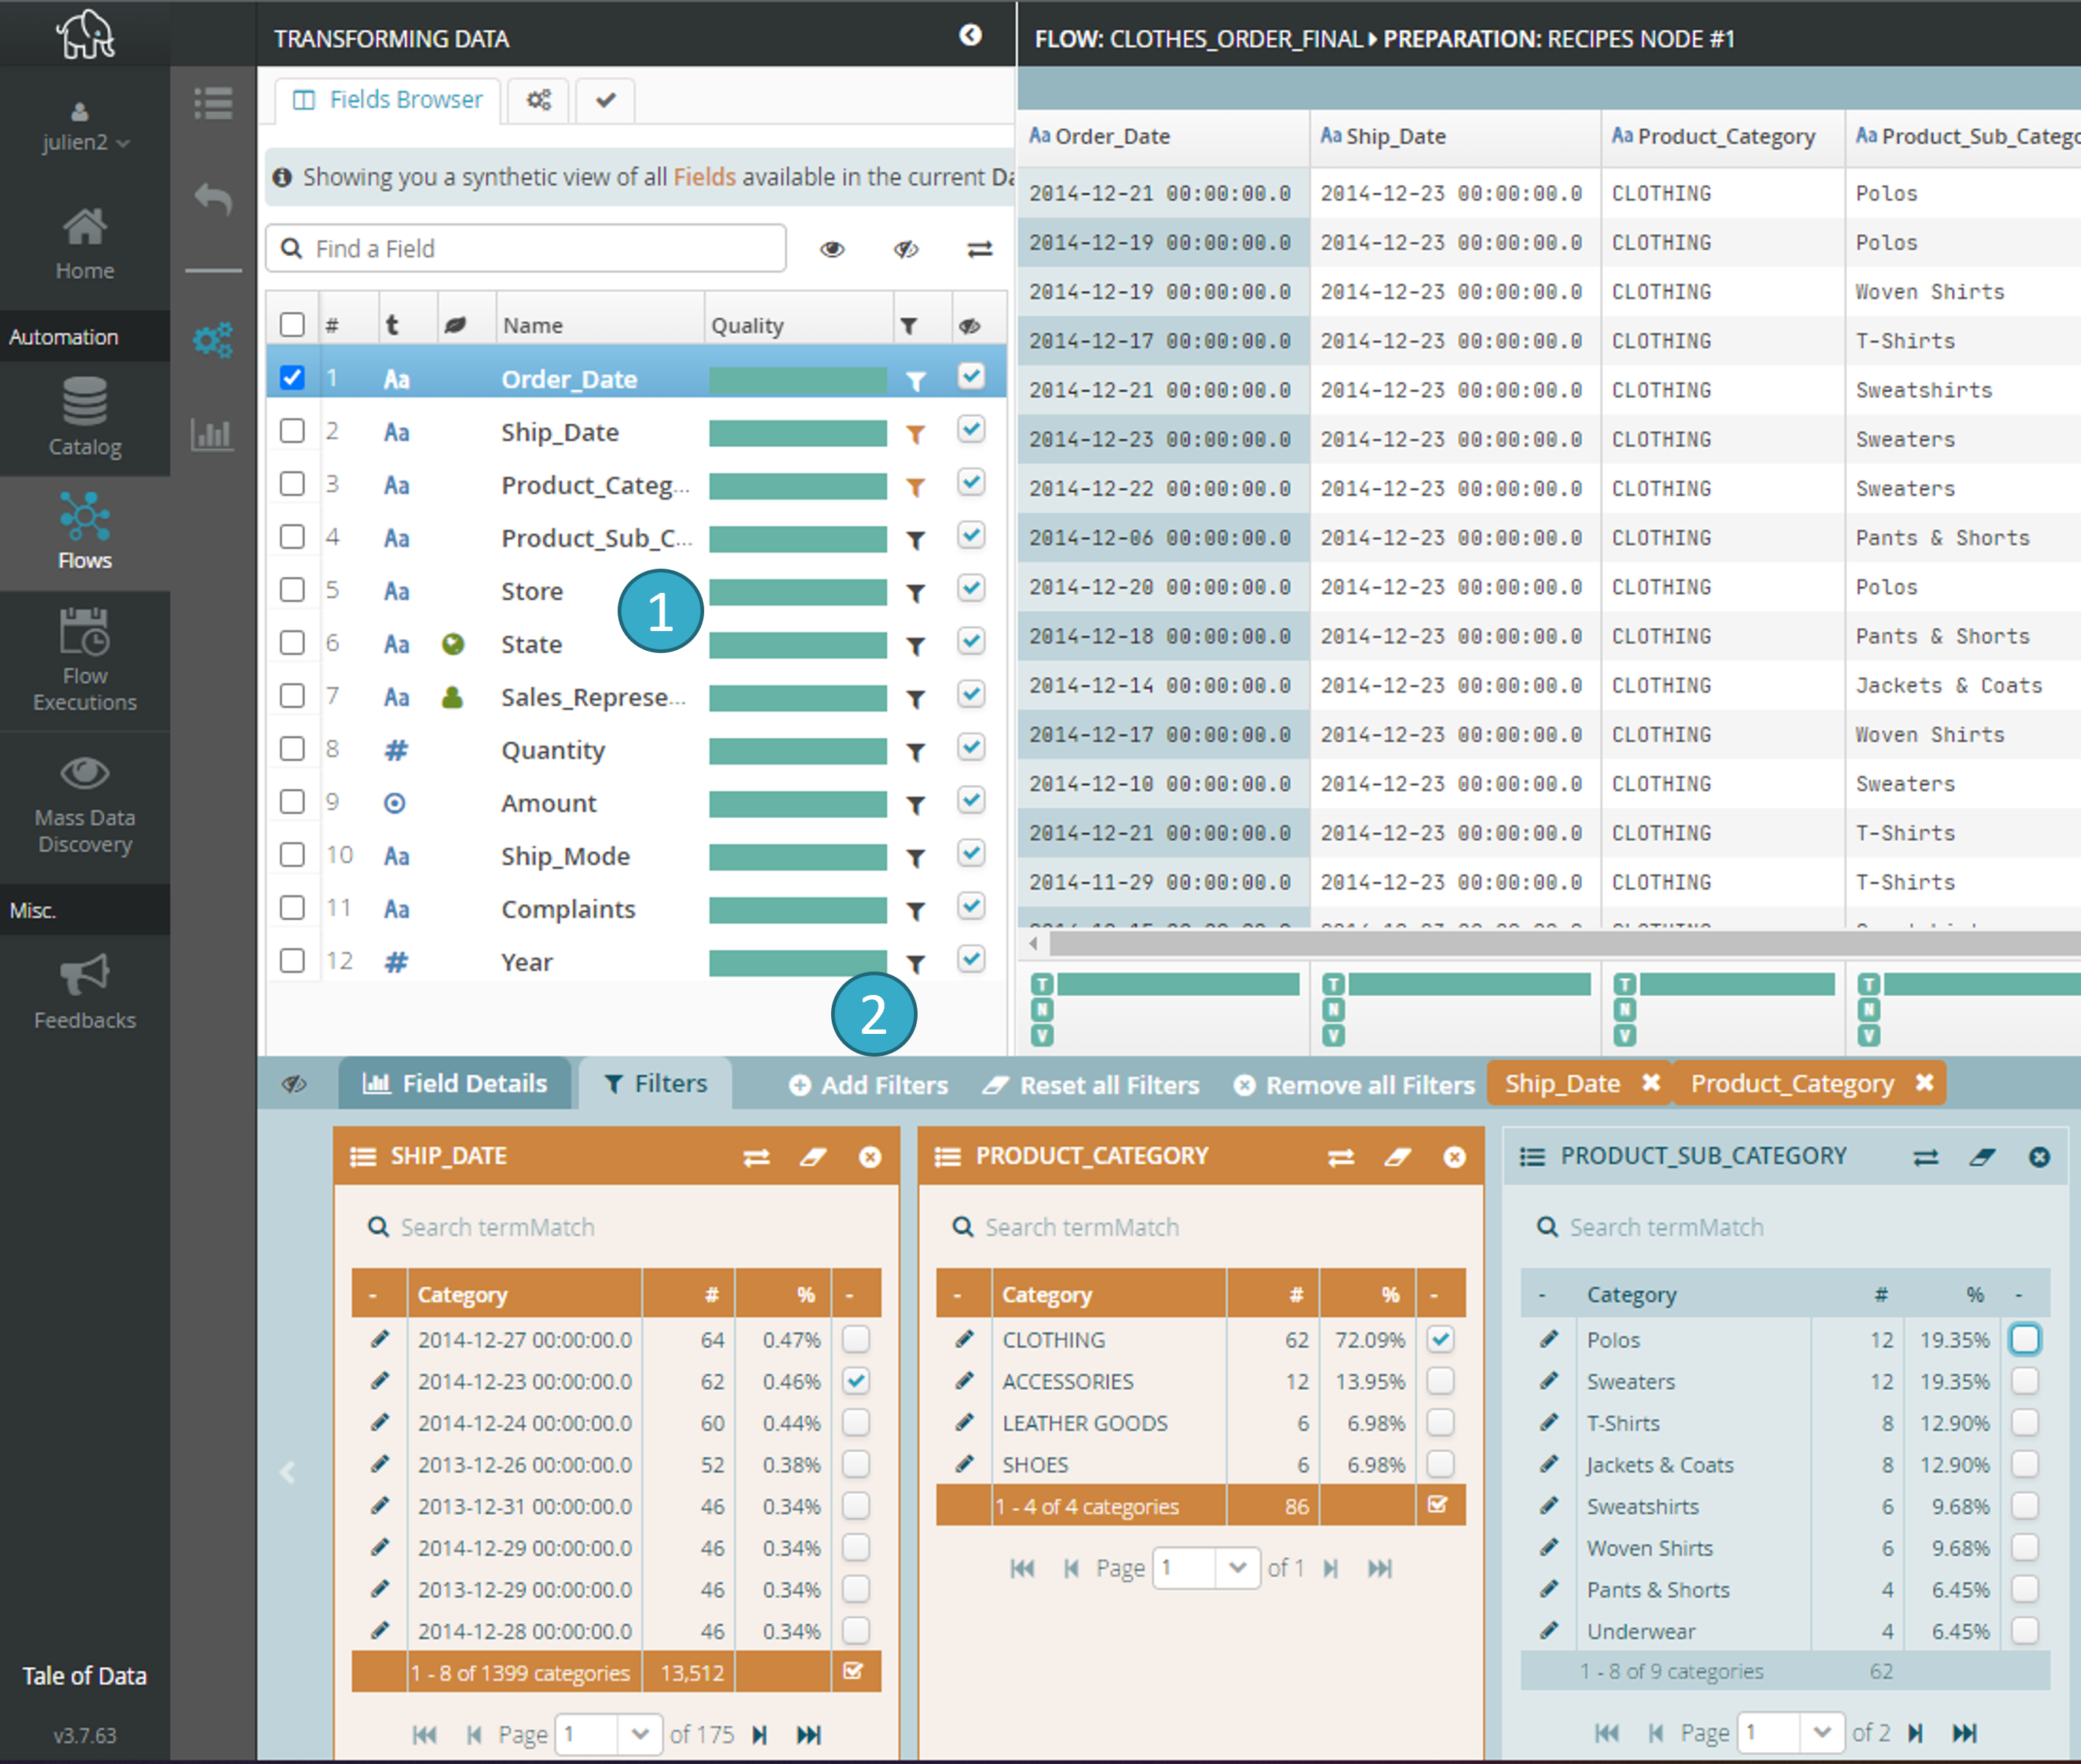Image resolution: width=2081 pixels, height=1764 pixels.
Task: Click the gears transformation icon in sidebar
Action: click(x=213, y=340)
